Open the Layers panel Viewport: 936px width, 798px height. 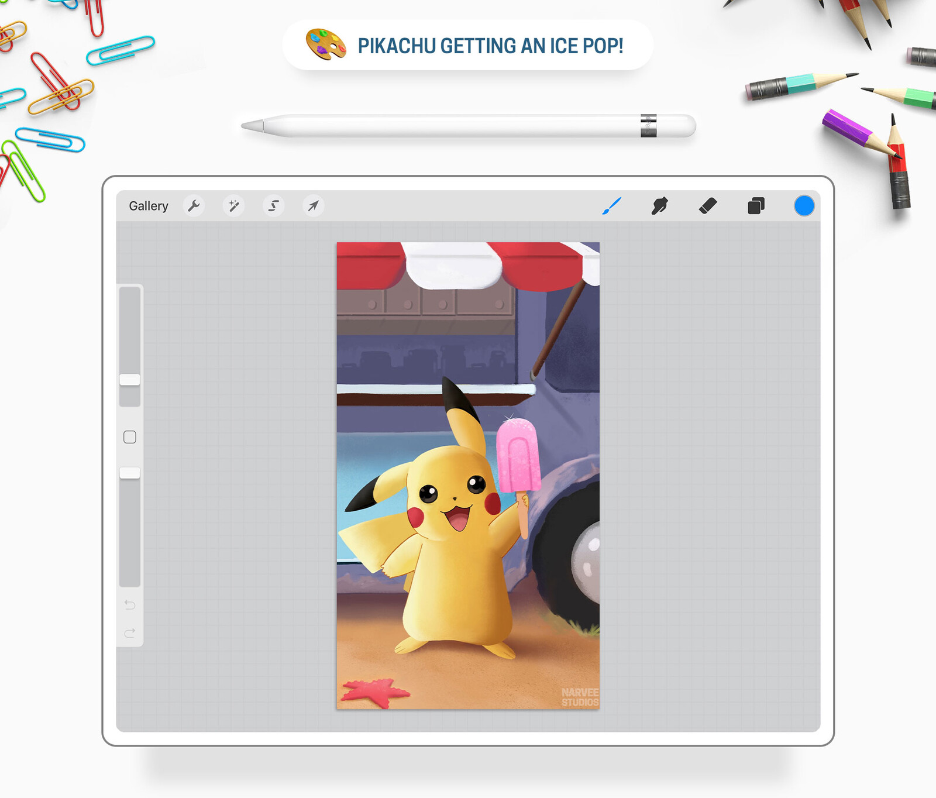coord(756,206)
